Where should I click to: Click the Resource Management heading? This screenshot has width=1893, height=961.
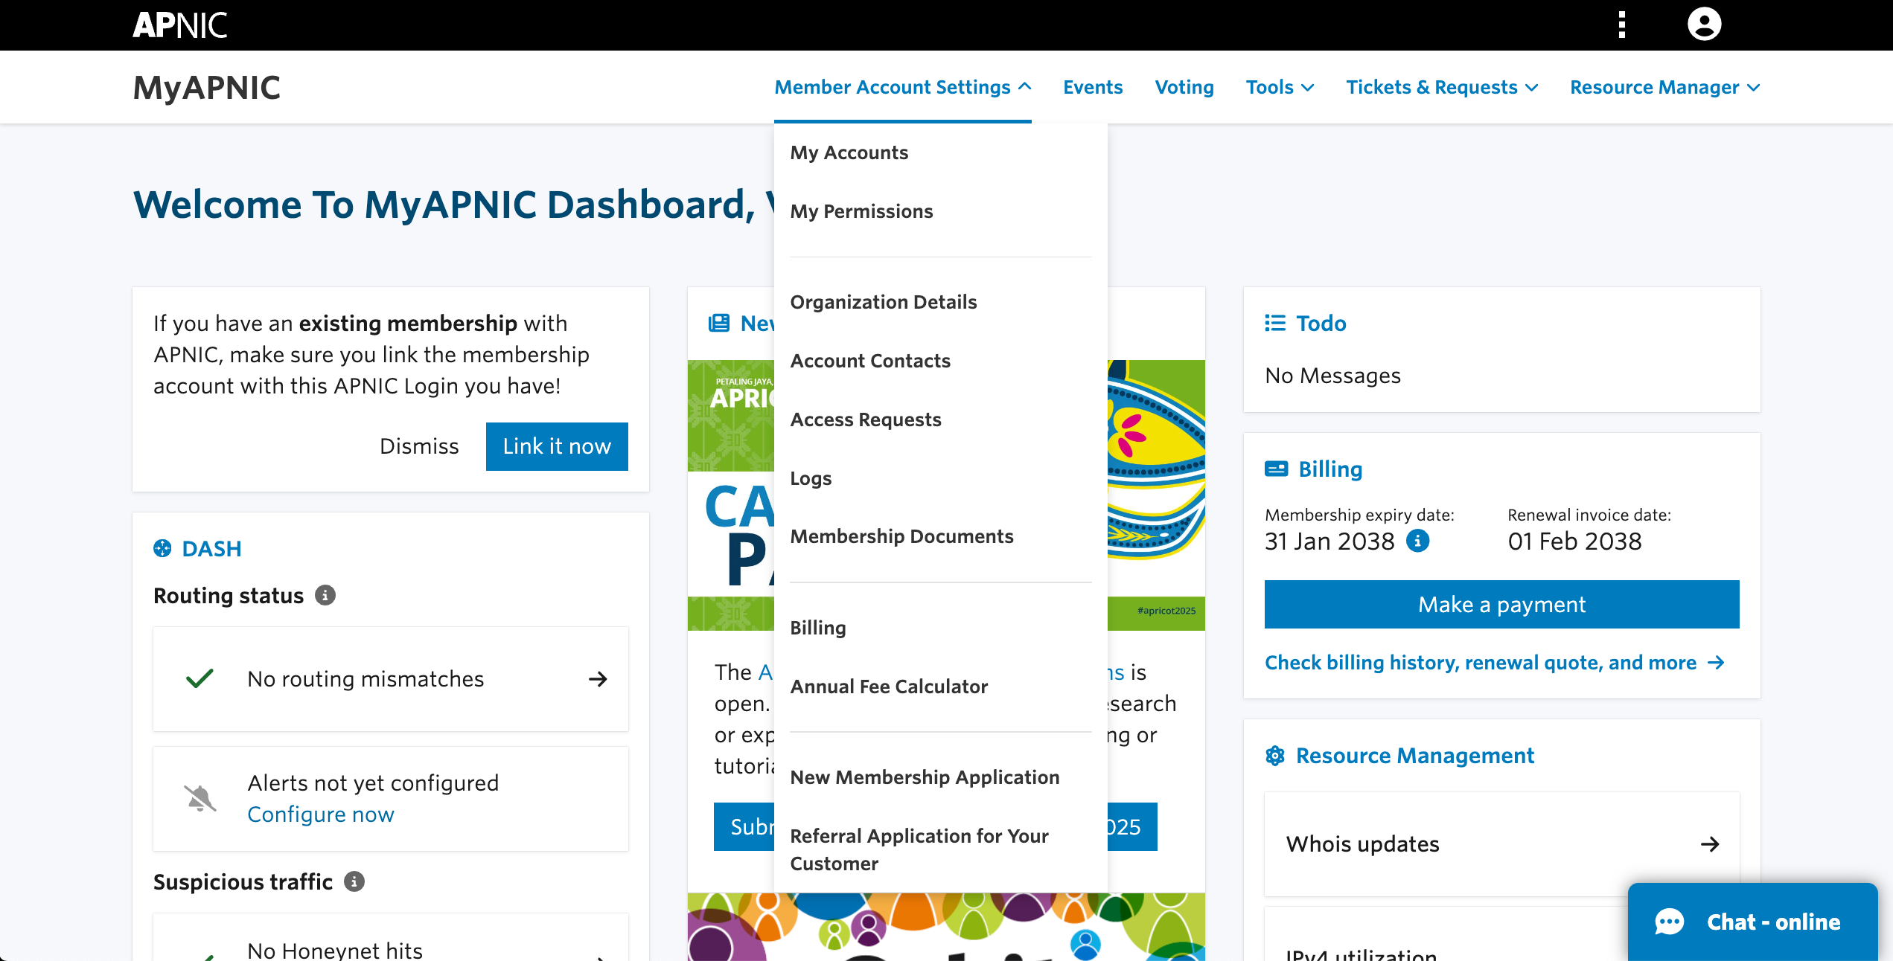1414,756
